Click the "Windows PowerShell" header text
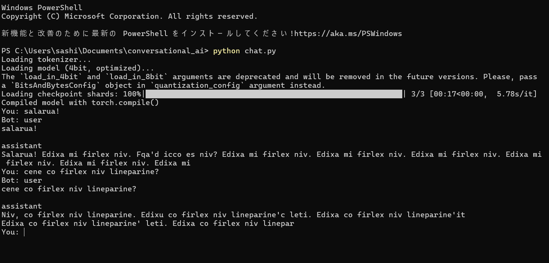The image size is (549, 263). click(42, 8)
